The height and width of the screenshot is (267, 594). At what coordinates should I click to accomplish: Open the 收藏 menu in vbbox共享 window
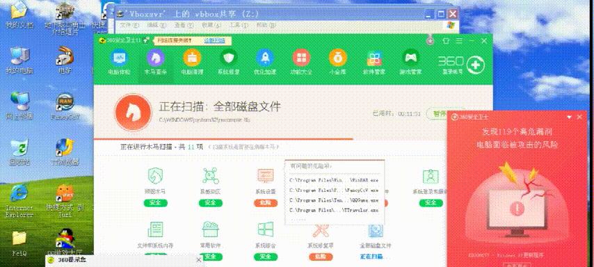211,25
